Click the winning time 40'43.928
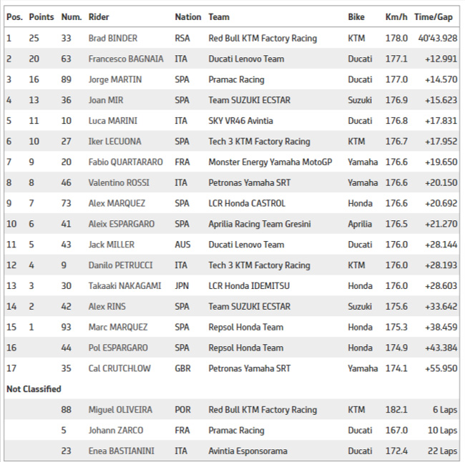Screen dimensions: 465x462 point(438,38)
